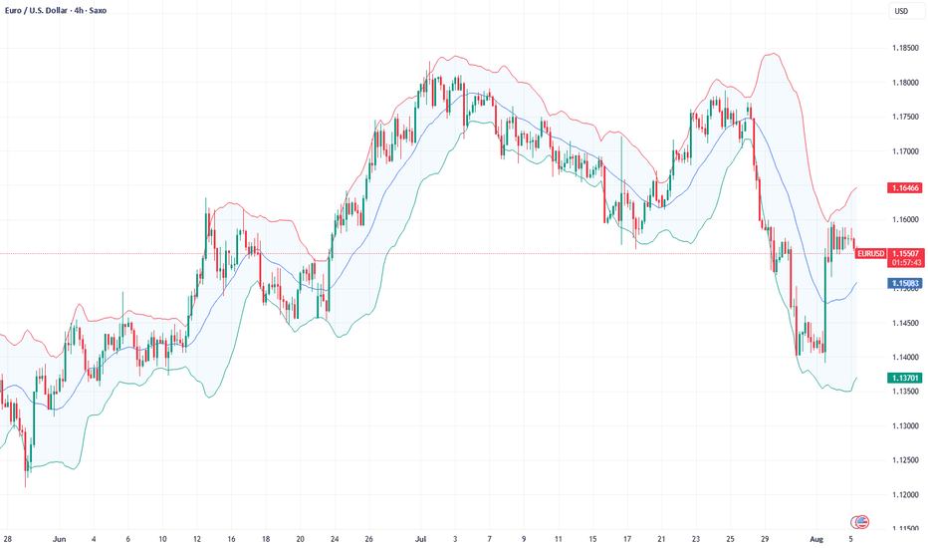The width and height of the screenshot is (928, 548).
Task: Click the 1.18500 price axis label
Action: (905, 48)
